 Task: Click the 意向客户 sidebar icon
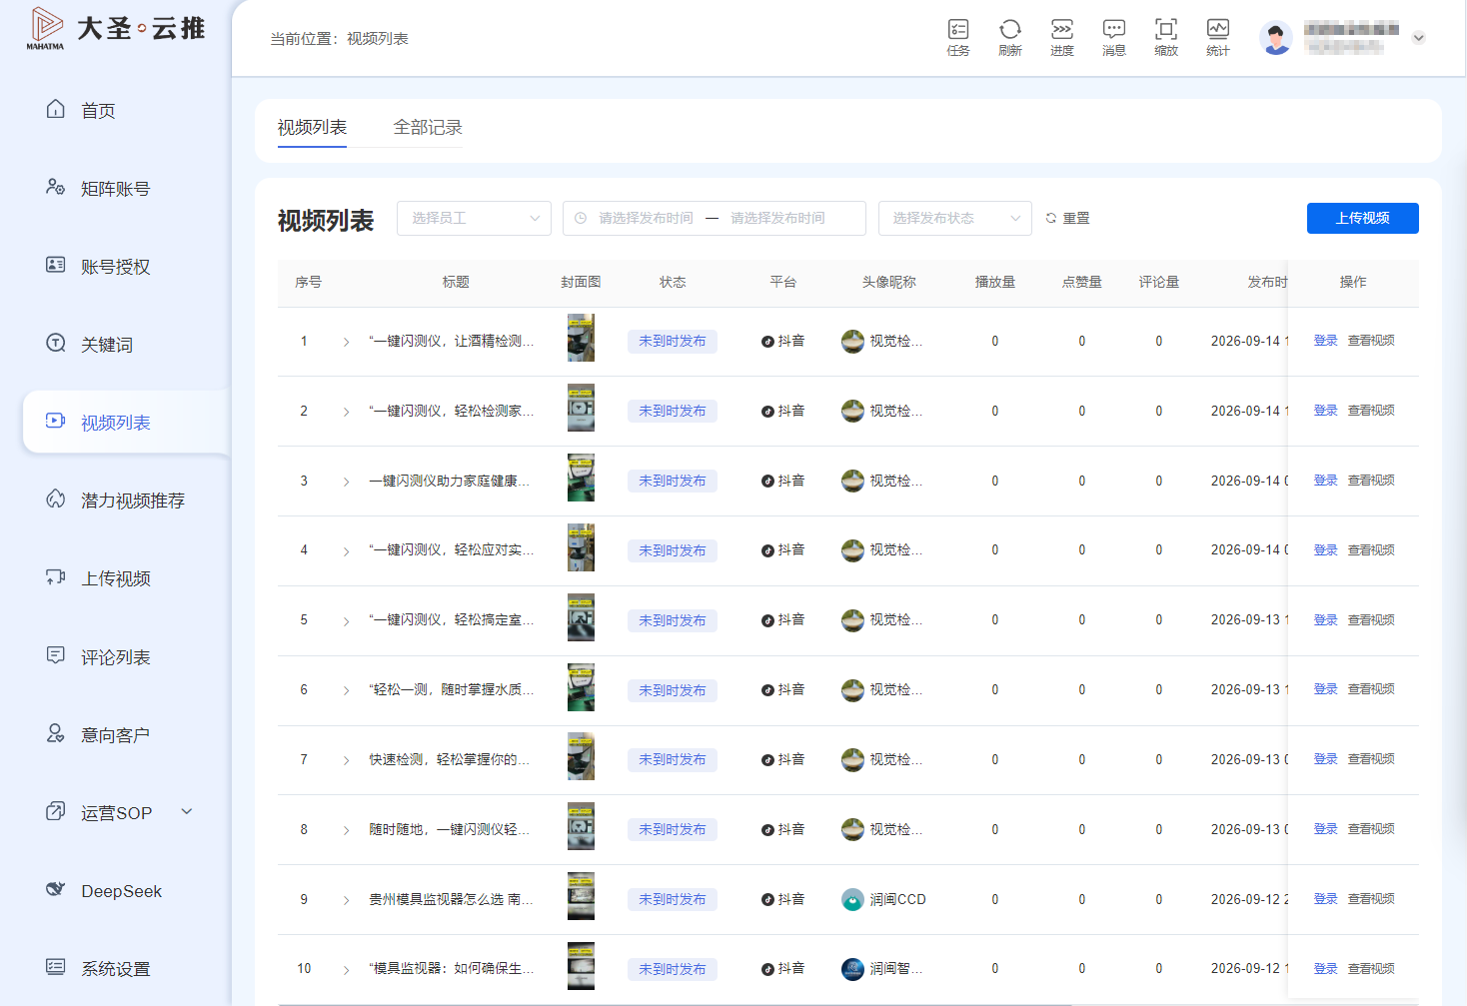pyautogui.click(x=56, y=733)
